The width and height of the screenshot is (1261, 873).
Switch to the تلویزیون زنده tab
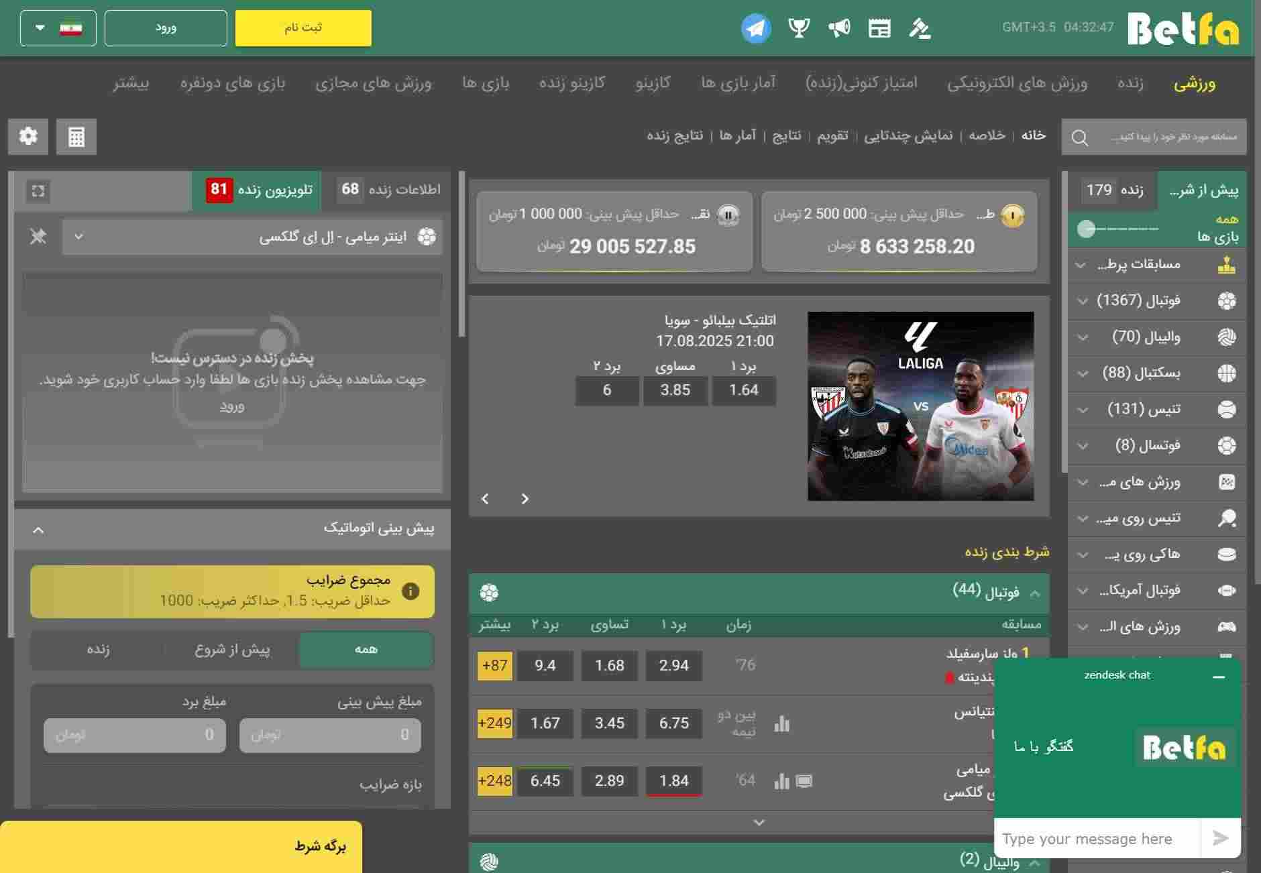[257, 190]
